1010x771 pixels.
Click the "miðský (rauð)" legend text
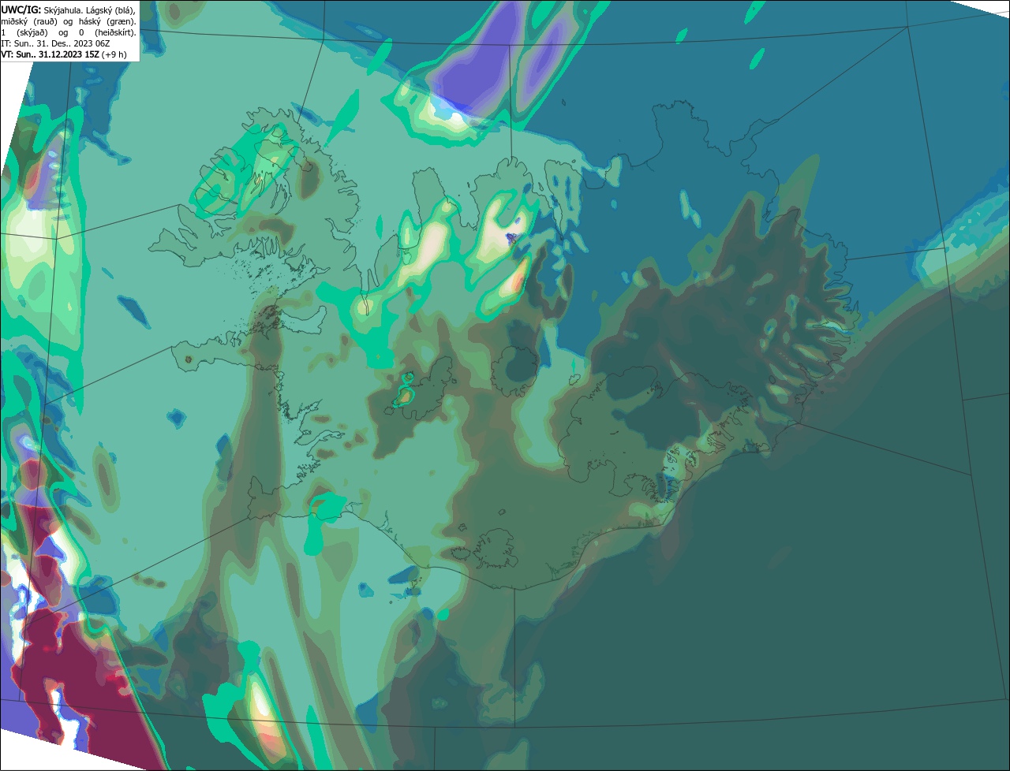(x=29, y=22)
